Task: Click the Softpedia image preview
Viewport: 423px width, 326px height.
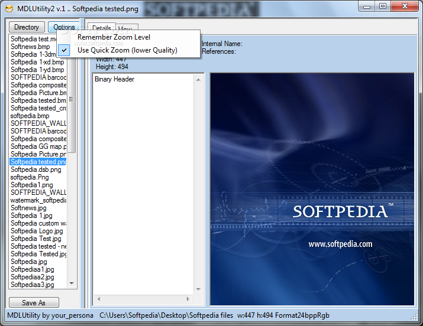Action: [312, 189]
